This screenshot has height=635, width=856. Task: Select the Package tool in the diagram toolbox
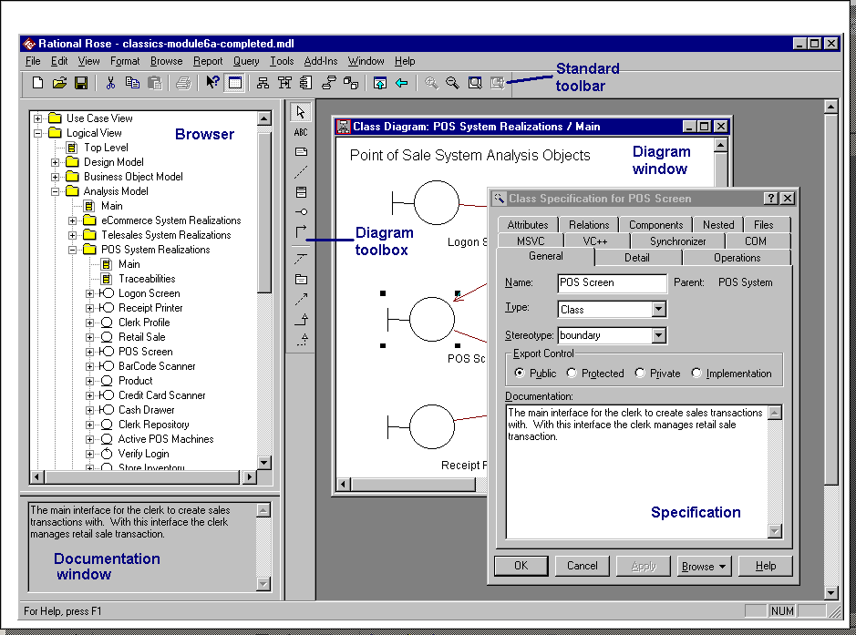[301, 280]
